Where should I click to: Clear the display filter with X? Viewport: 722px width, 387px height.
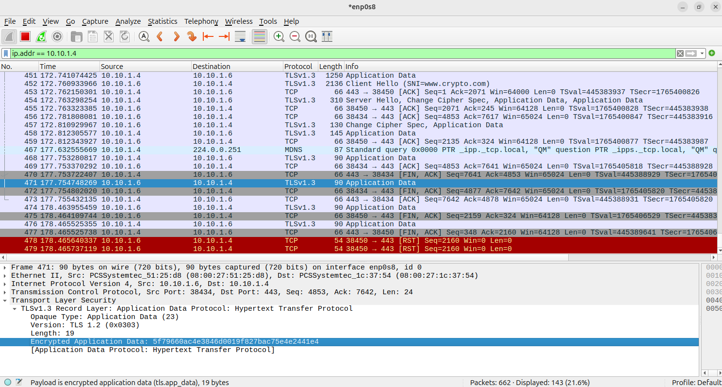(x=680, y=53)
